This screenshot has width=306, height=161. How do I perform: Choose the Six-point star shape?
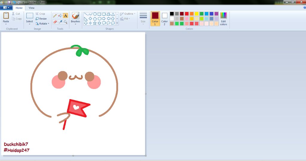click(x=99, y=23)
